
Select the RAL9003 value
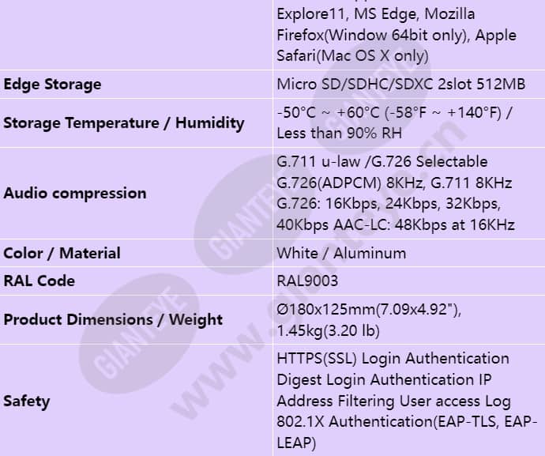307,281
